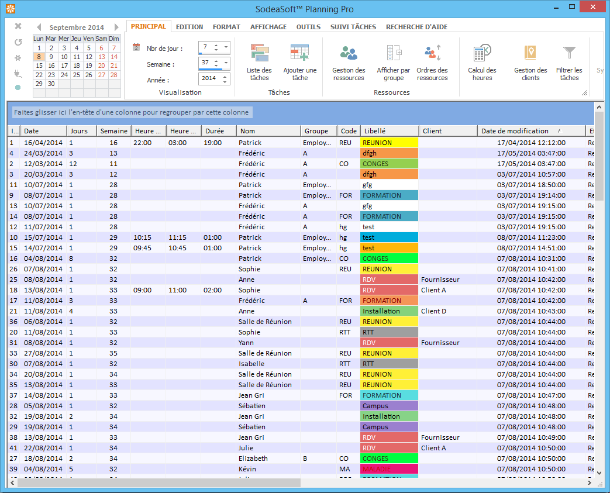610x493 pixels.
Task: Click green CONGES label for Elizabeth
Action: [x=389, y=458]
